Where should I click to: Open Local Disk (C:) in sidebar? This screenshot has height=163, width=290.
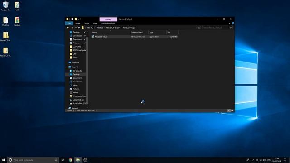tap(78, 100)
